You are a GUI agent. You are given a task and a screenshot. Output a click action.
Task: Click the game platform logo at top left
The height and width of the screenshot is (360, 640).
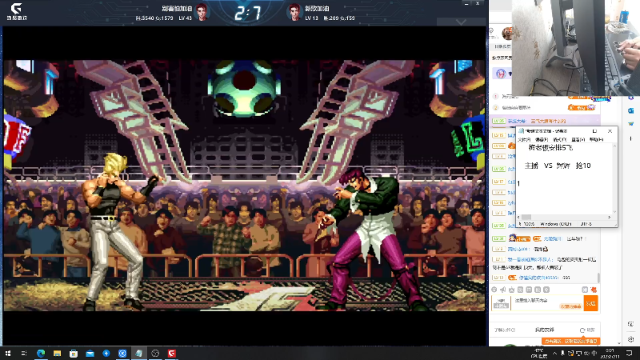(x=16, y=11)
